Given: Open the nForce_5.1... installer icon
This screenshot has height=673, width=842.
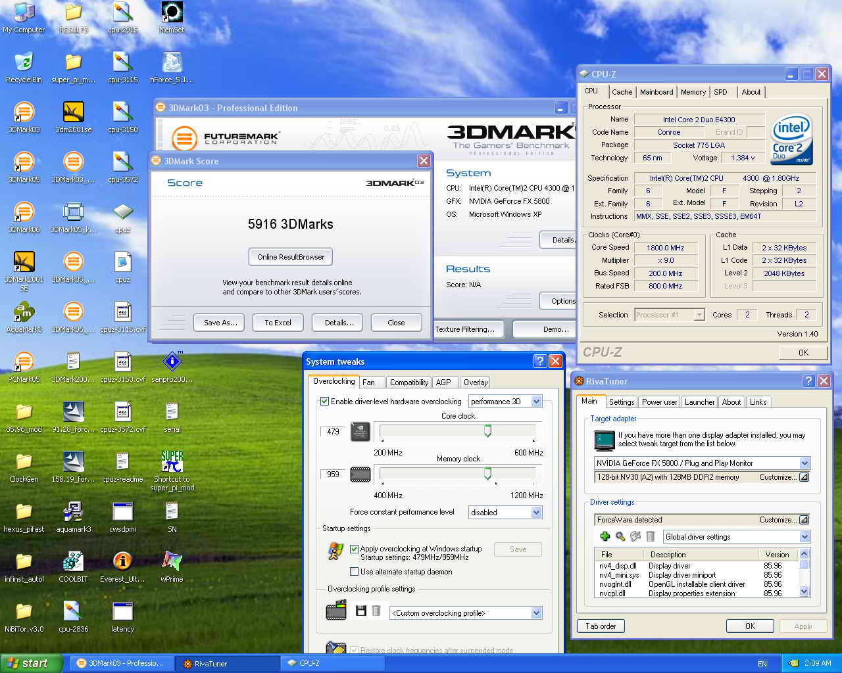Looking at the screenshot, I should [172, 68].
